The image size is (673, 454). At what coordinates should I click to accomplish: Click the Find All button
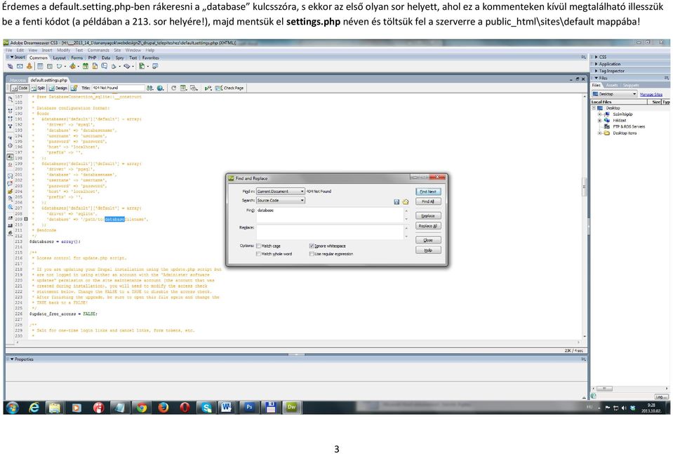[428, 201]
